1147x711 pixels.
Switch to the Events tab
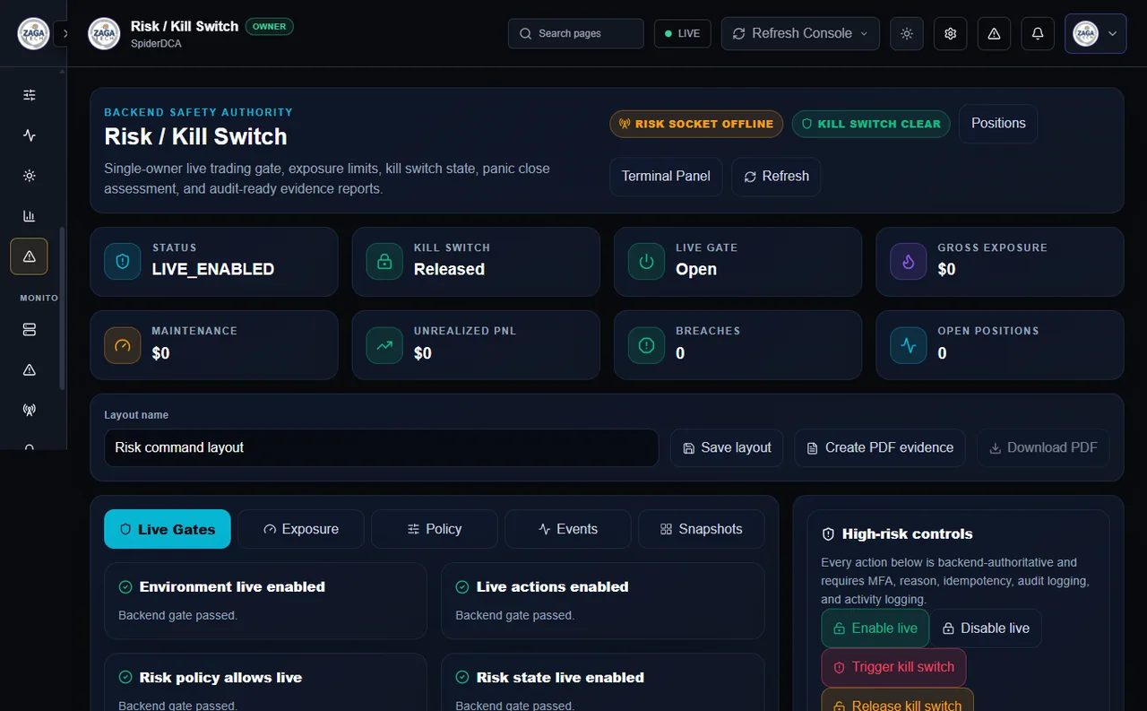[x=568, y=529]
